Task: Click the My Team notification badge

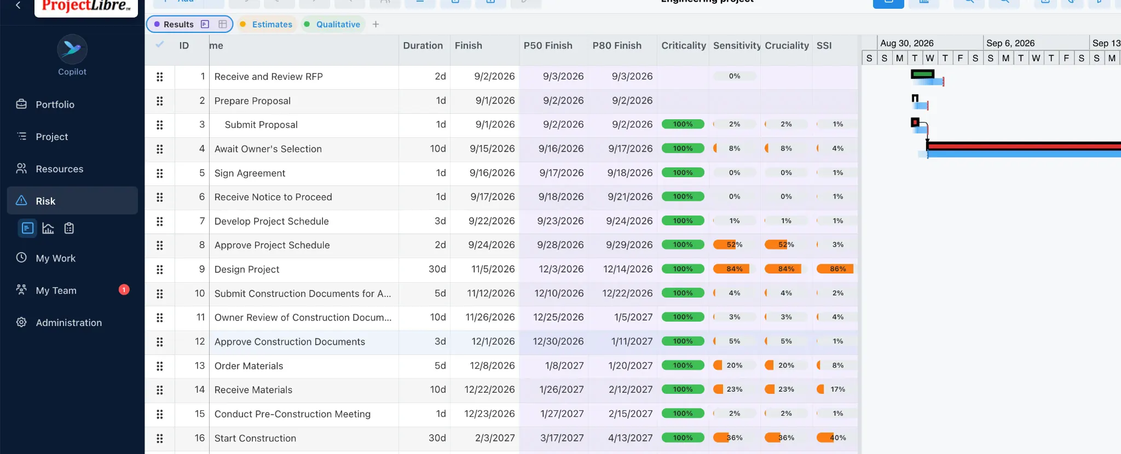Action: pos(124,290)
